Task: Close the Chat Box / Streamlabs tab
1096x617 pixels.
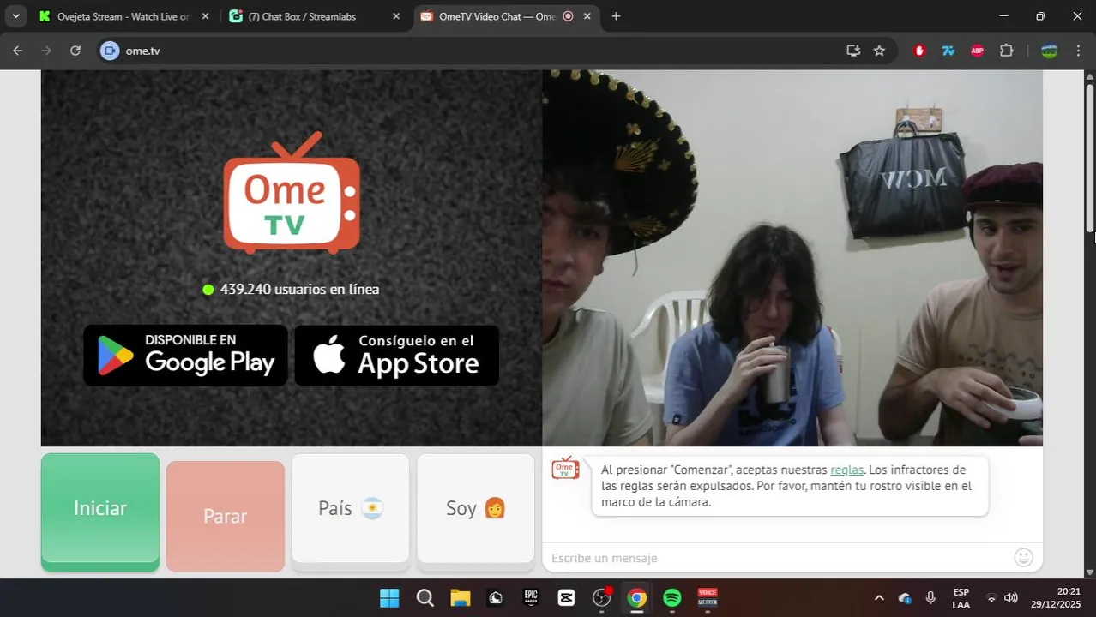Action: coord(395,16)
